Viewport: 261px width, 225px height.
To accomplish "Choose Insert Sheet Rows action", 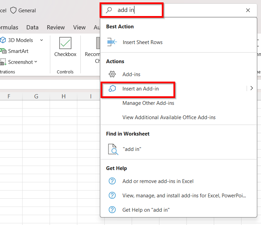I will pos(179,42).
